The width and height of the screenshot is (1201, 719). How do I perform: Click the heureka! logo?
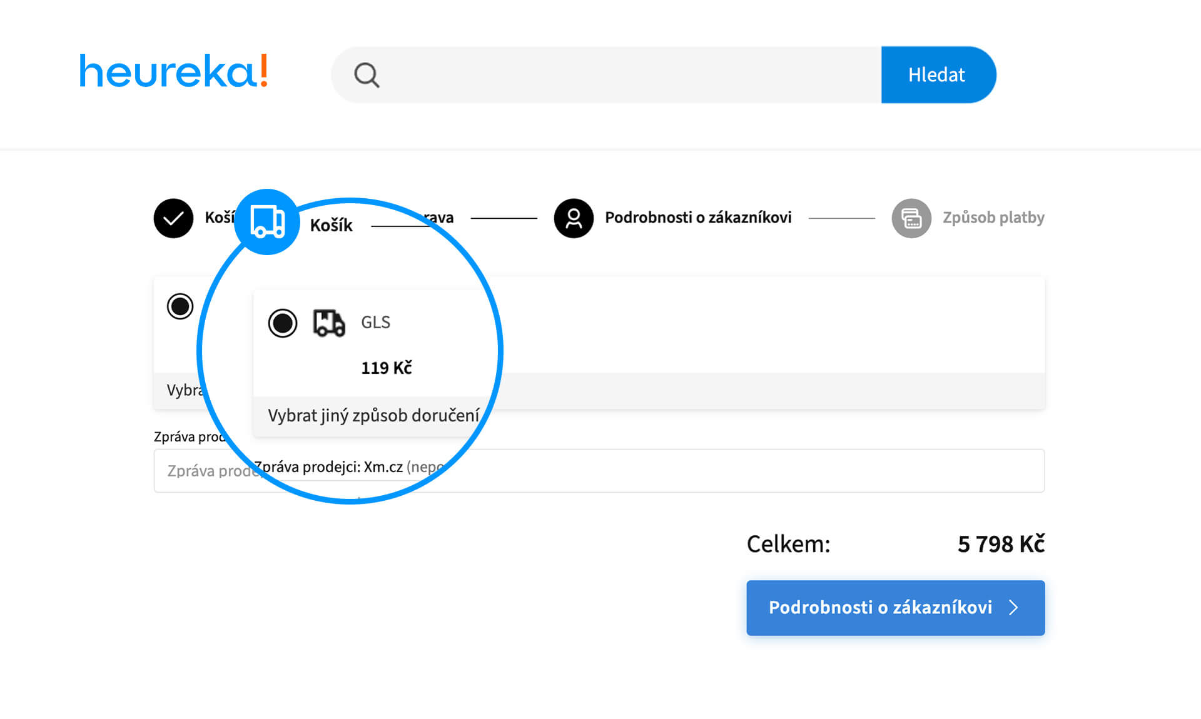(174, 71)
